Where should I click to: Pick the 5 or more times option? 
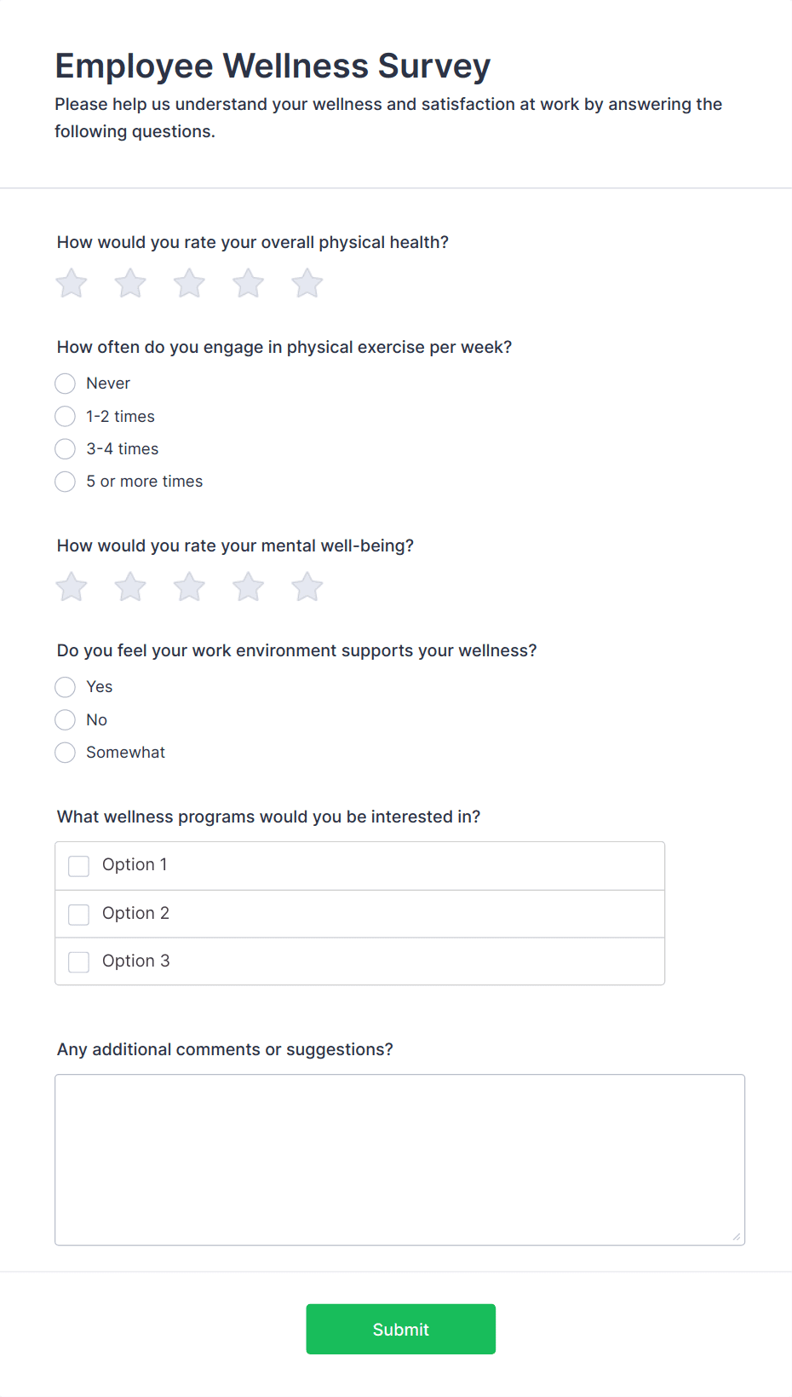click(66, 482)
